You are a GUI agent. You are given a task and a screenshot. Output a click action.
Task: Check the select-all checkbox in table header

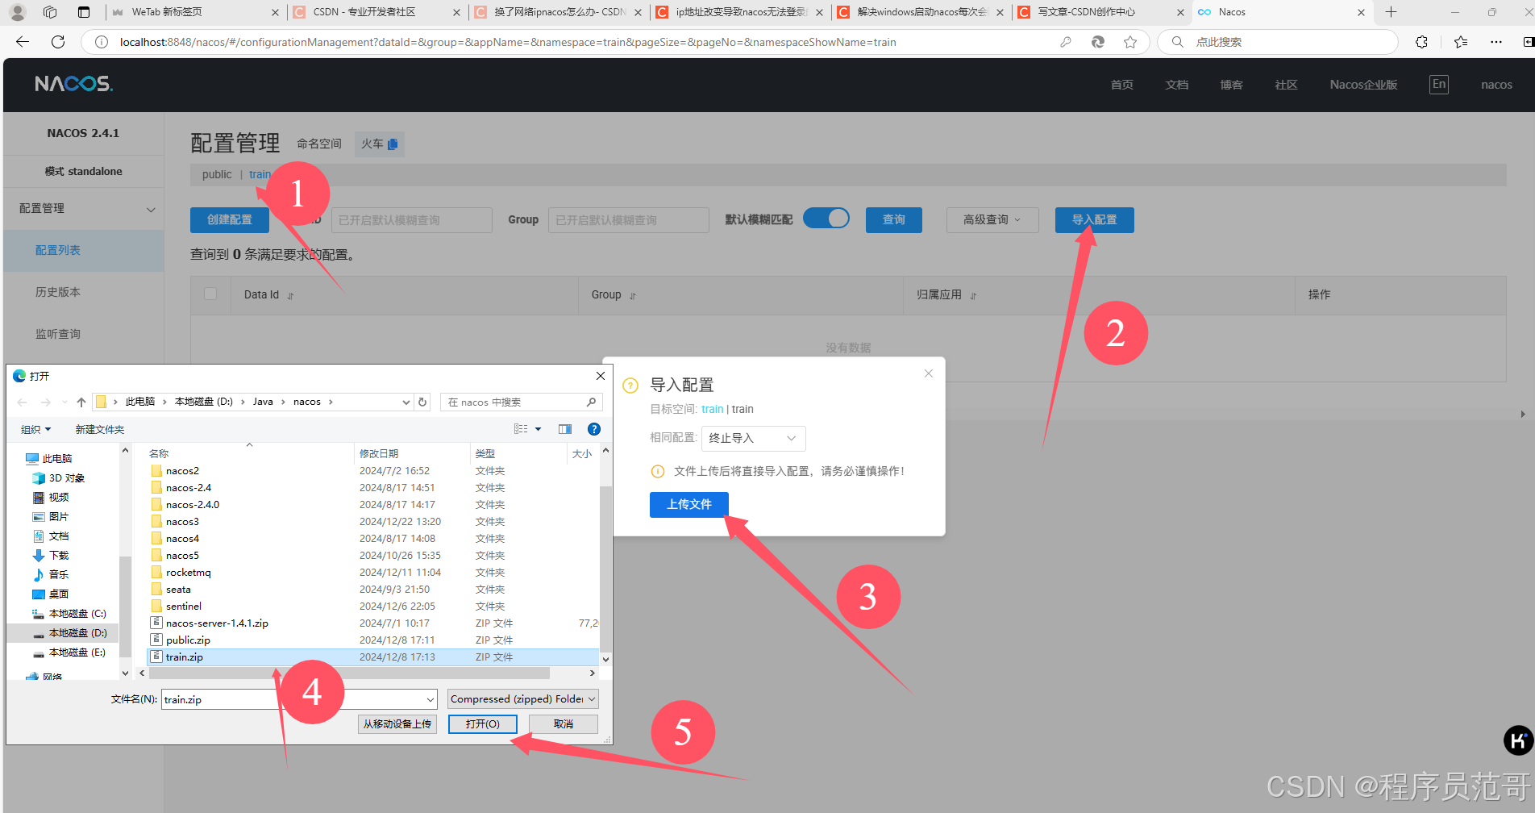point(210,294)
